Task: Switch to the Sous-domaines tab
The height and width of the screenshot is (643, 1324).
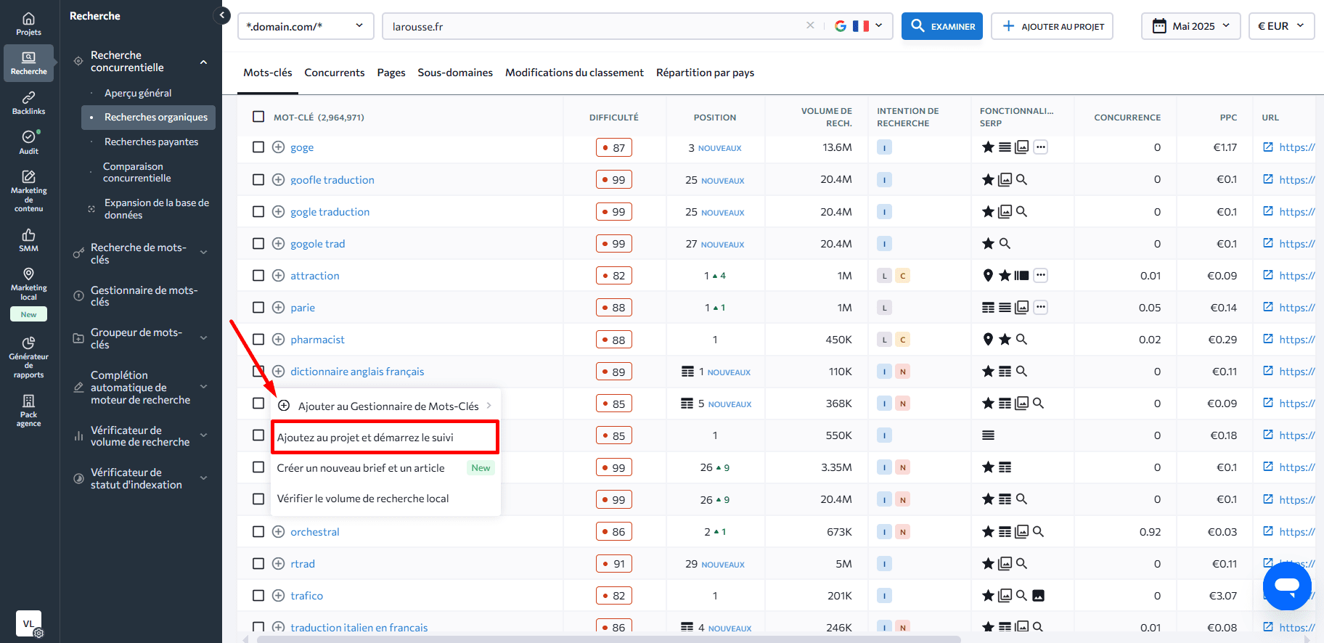Action: pos(455,73)
